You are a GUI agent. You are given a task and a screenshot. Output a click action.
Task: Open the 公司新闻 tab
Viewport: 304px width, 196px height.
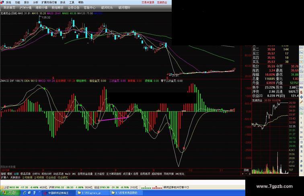[x=27, y=177]
